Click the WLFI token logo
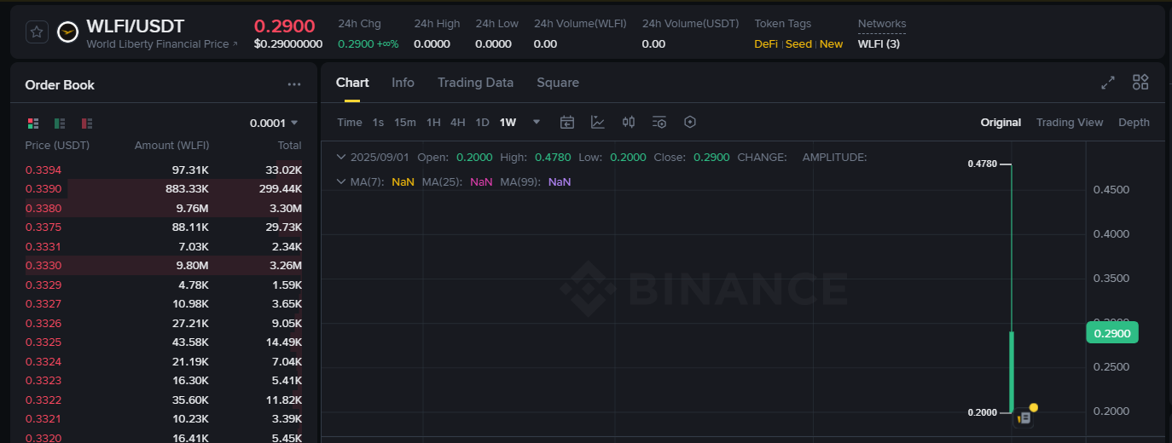This screenshot has width=1172, height=443. [x=67, y=32]
